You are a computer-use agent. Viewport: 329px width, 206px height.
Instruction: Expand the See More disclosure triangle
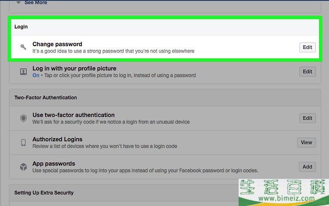[19, 2]
